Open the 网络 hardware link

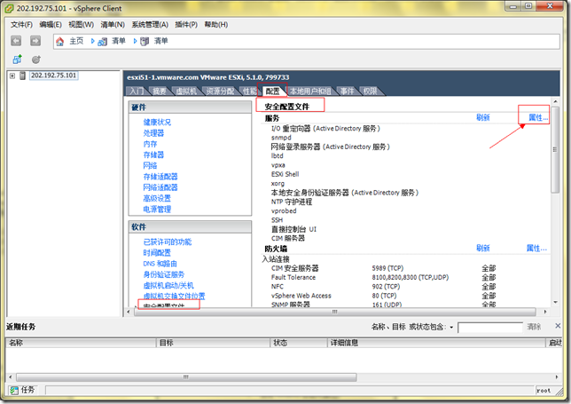150,166
